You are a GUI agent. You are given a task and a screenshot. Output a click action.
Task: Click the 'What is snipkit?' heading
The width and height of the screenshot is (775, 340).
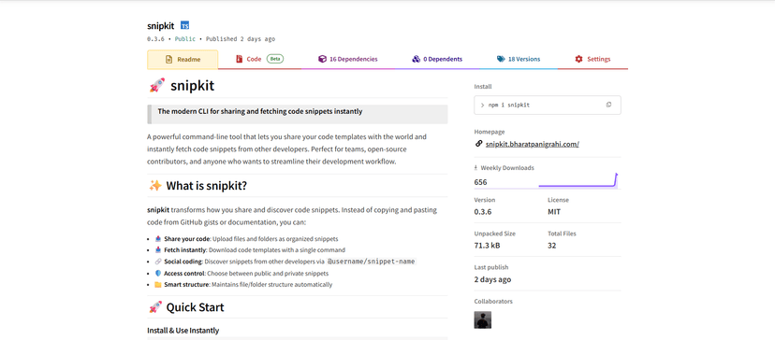pyautogui.click(x=206, y=186)
